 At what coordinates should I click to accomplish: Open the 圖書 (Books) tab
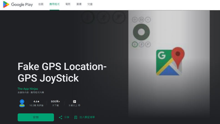[79, 4]
